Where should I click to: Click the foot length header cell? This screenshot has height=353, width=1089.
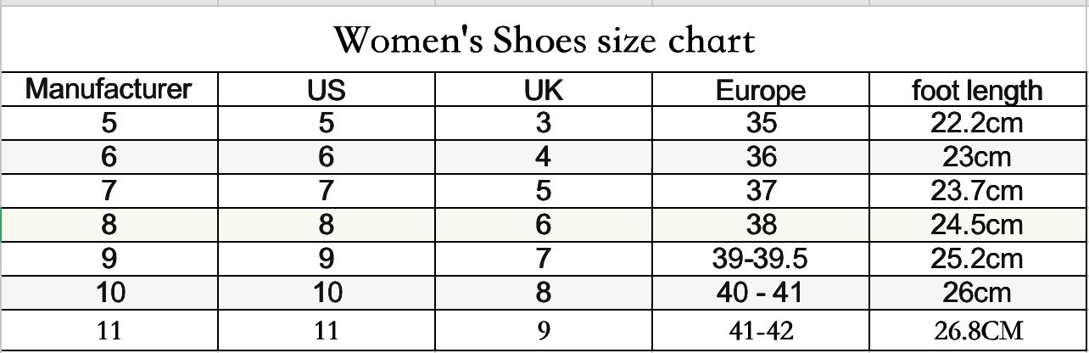coord(977,90)
